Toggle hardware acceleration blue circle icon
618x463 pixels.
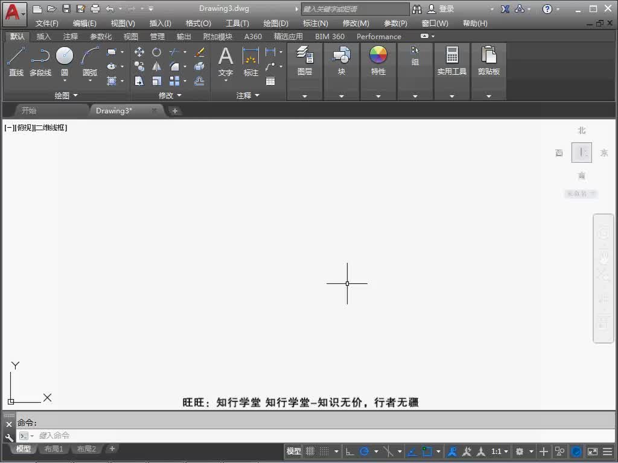[576, 452]
